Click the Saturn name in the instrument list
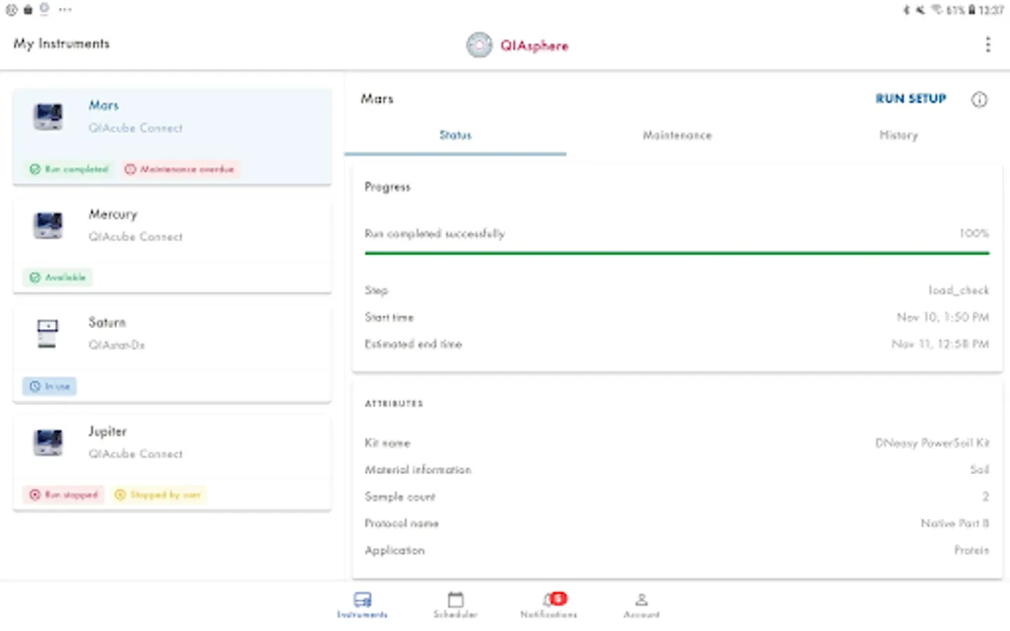 click(107, 323)
